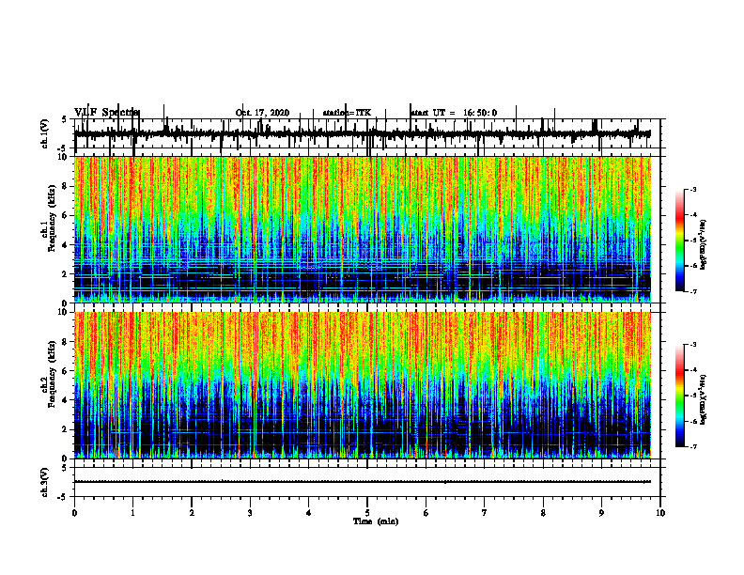Image resolution: width=744 pixels, height=575 pixels.
Task: Click the "-7" tick on ch.1 colorbar
Action: point(692,291)
